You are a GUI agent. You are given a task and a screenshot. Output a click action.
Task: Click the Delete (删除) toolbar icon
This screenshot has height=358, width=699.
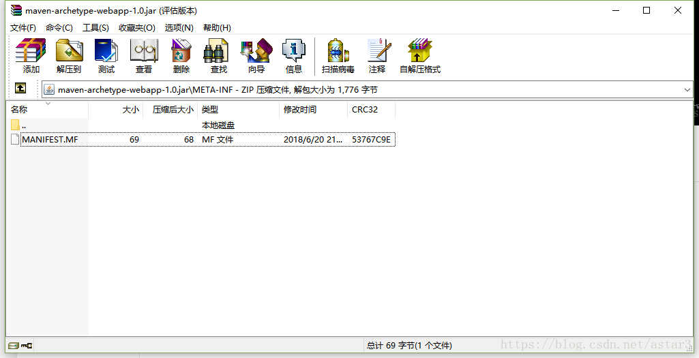(181, 50)
